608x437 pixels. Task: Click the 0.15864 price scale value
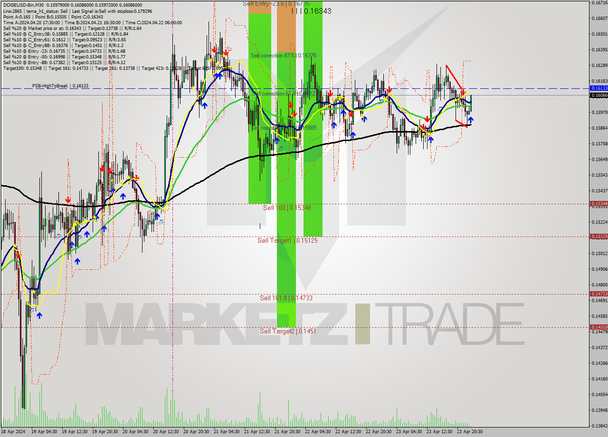(599, 128)
